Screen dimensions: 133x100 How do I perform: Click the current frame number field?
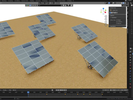pyautogui.click(x=106, y=90)
